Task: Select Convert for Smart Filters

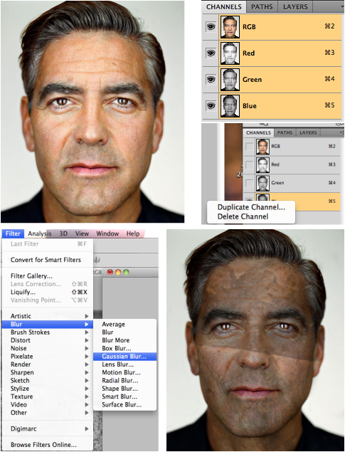Action: [48, 260]
